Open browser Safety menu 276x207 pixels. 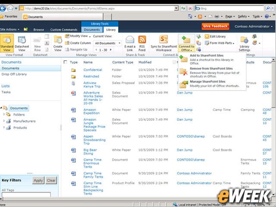click(x=244, y=16)
